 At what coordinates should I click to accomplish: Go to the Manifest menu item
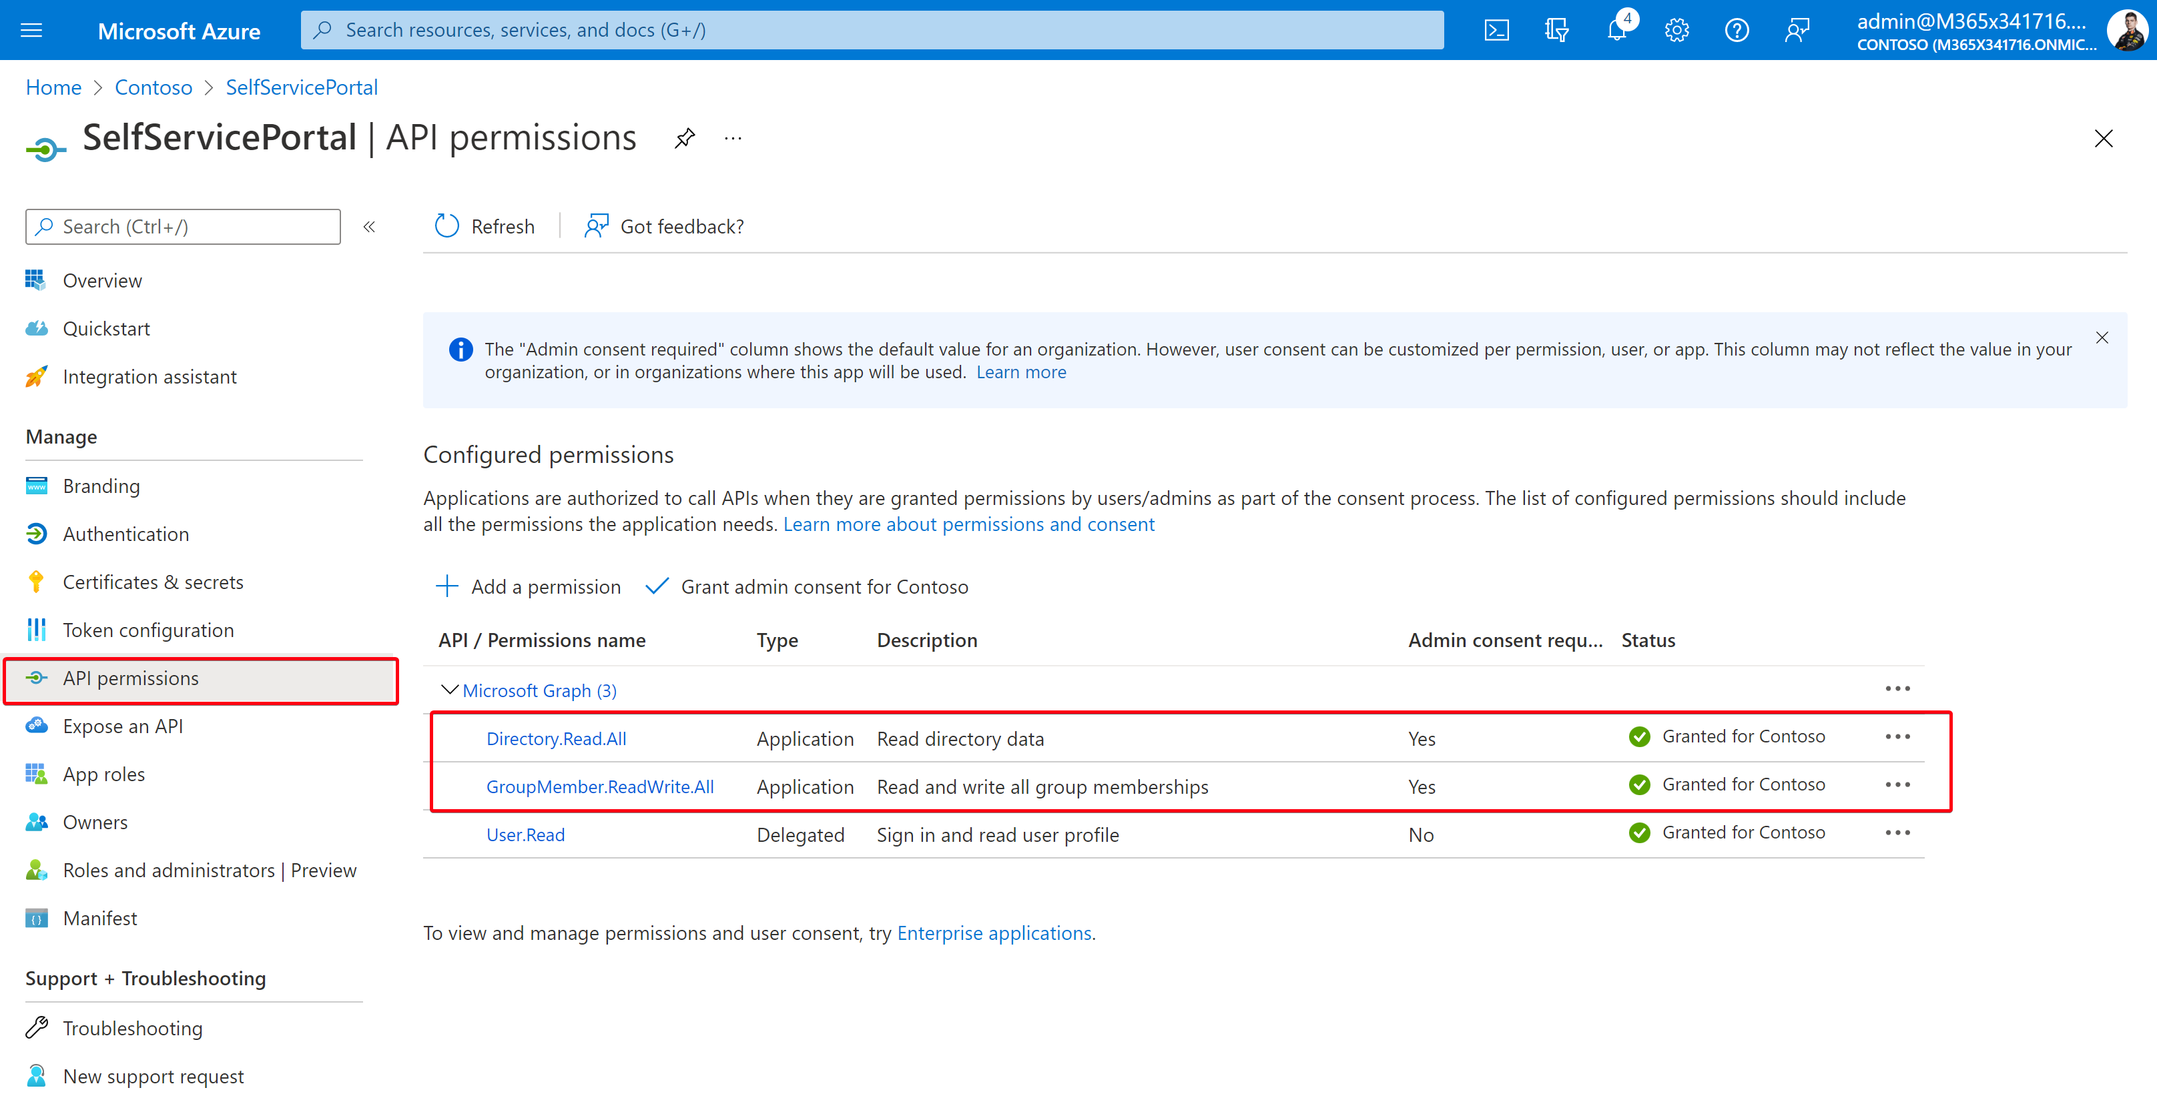click(99, 918)
